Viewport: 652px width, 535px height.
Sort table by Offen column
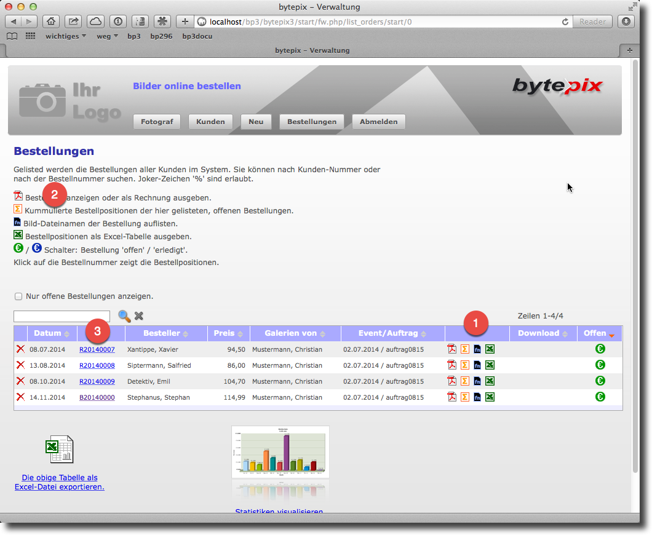pos(599,333)
